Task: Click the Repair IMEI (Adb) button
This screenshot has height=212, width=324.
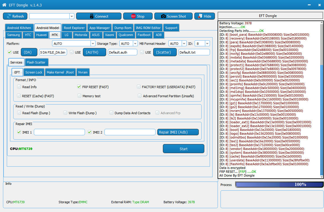Action: (x=178, y=132)
